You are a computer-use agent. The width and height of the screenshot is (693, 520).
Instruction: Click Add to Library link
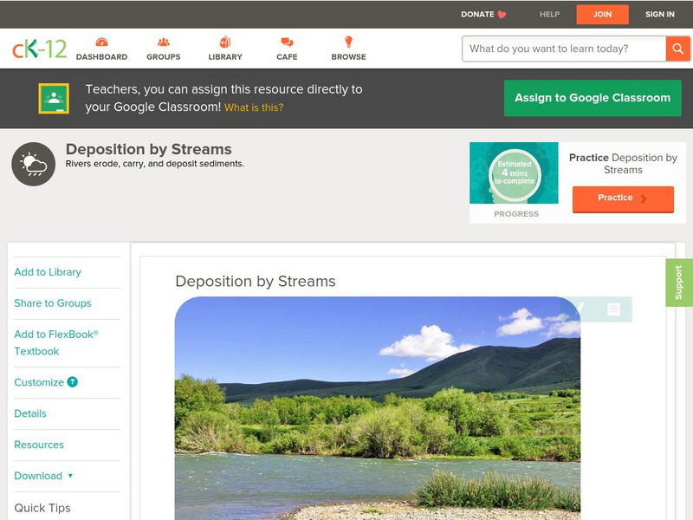[x=48, y=272]
